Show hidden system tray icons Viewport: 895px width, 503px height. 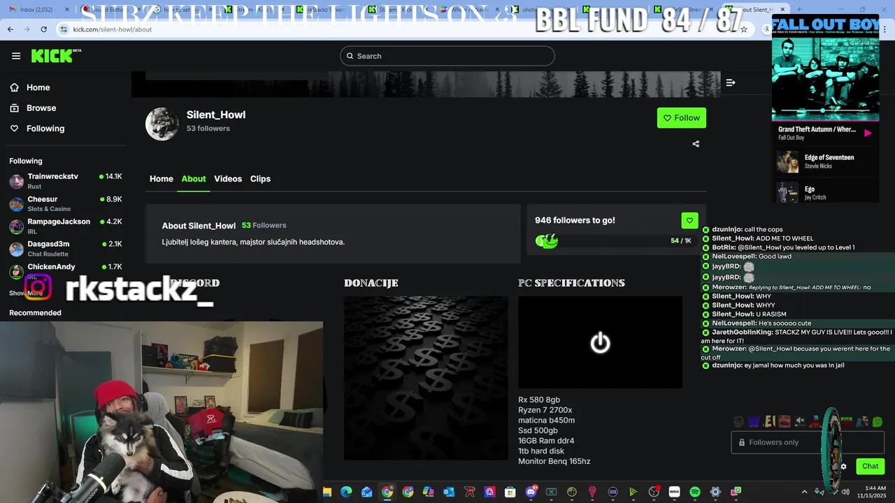pyautogui.click(x=804, y=492)
